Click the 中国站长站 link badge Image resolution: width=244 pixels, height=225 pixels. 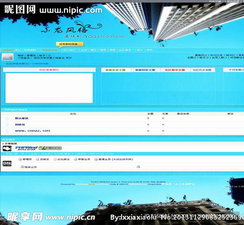(x=50, y=148)
